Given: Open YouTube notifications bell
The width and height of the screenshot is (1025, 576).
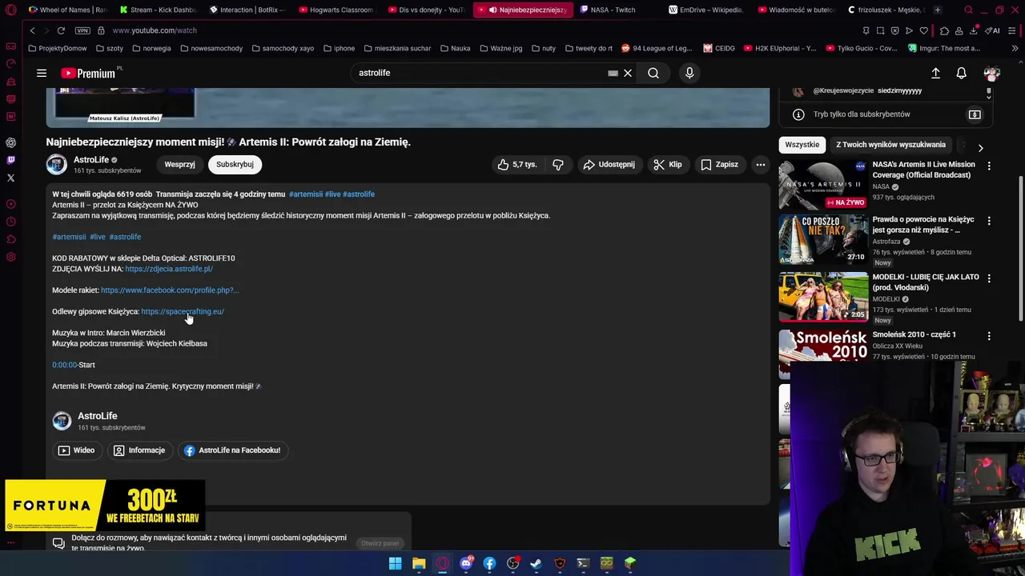Looking at the screenshot, I should click(x=962, y=73).
